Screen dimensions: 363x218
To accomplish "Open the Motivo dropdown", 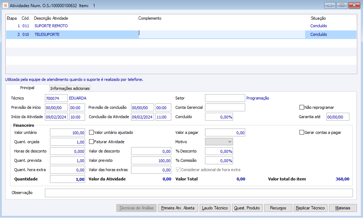I will click(x=219, y=142).
